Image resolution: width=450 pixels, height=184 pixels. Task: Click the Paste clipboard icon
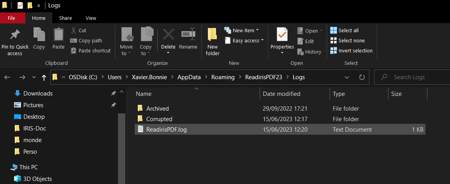tap(58, 35)
